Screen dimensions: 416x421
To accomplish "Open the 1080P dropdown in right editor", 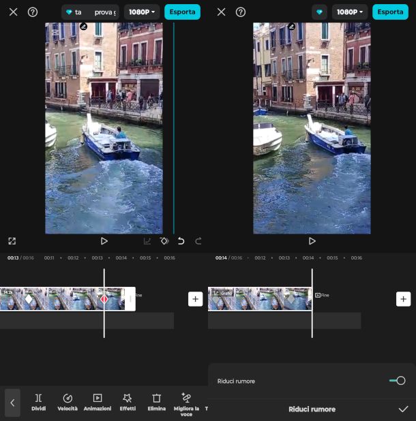I will pos(349,12).
